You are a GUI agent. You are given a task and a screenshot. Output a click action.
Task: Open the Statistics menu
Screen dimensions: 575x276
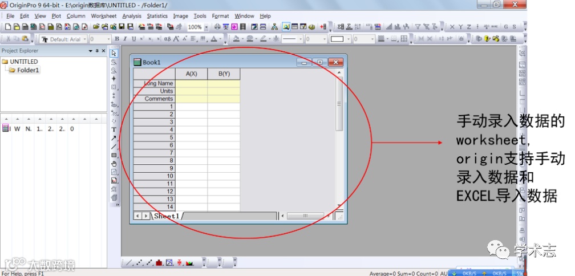tap(157, 16)
